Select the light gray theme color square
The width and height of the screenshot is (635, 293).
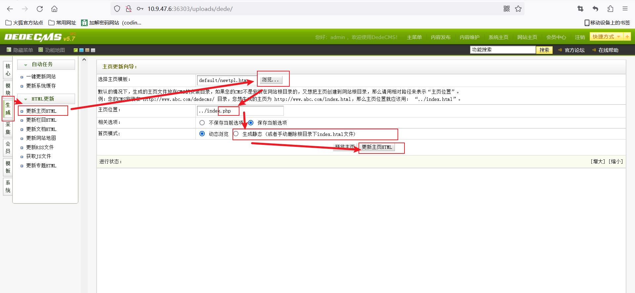(93, 50)
